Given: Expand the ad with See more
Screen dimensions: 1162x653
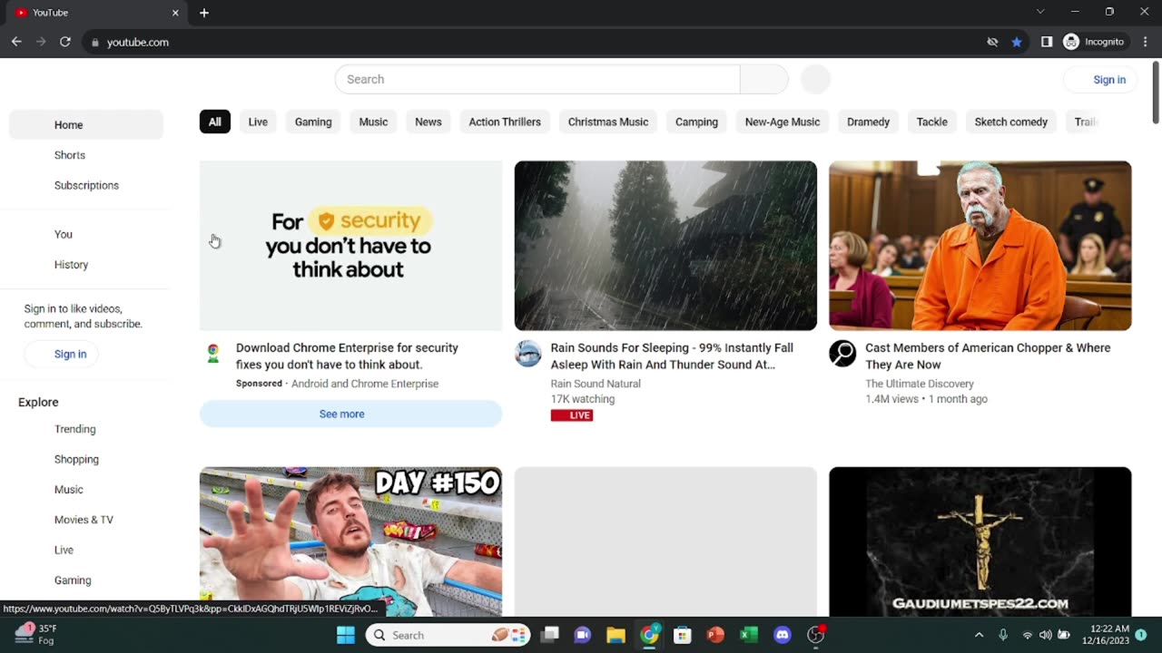Looking at the screenshot, I should coord(350,414).
